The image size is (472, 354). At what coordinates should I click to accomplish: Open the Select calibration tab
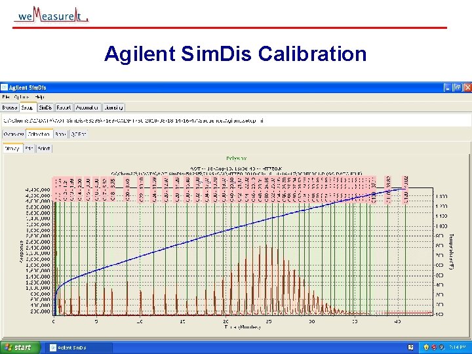pos(44,148)
